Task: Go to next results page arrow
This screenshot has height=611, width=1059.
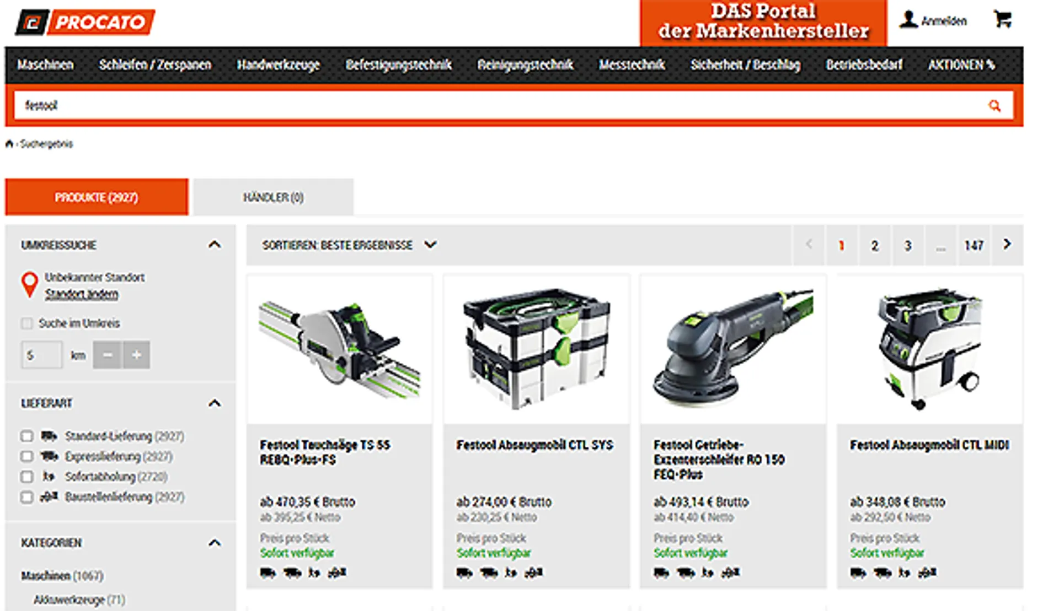Action: (x=1007, y=244)
